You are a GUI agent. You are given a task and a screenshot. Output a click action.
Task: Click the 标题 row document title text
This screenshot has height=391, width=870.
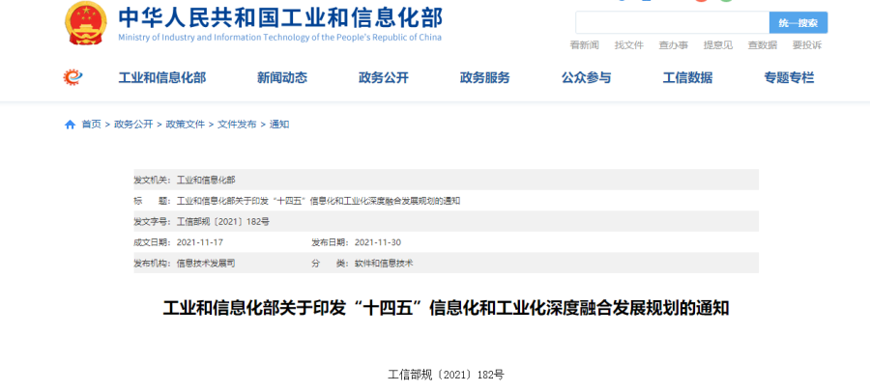click(318, 201)
